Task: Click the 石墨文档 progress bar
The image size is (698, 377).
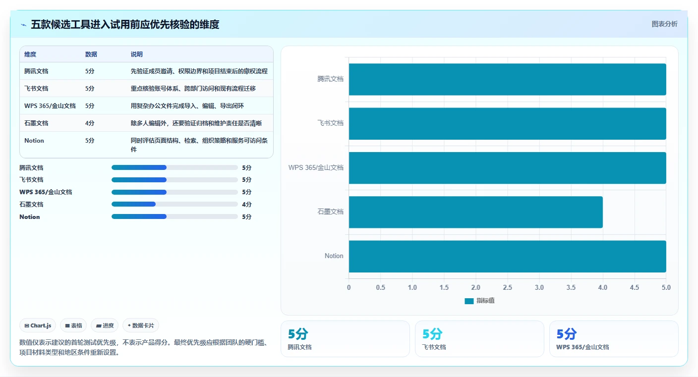Action: (x=174, y=204)
